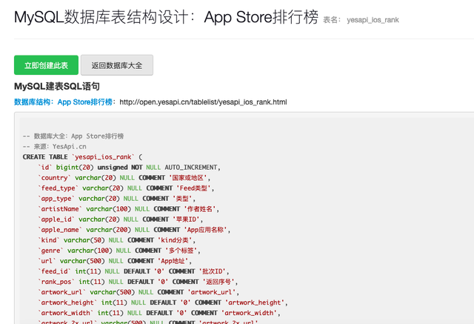The image size is (474, 324).
Task: Click the 返回数据库大全 button
Action: 117,65
